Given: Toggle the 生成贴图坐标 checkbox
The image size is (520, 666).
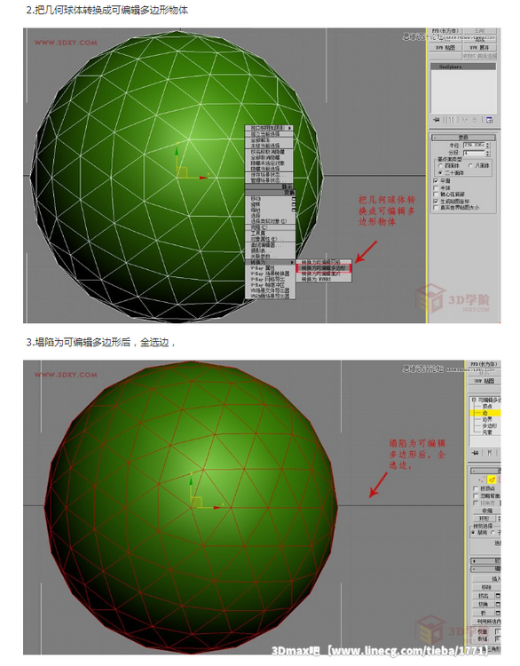Looking at the screenshot, I should point(436,201).
